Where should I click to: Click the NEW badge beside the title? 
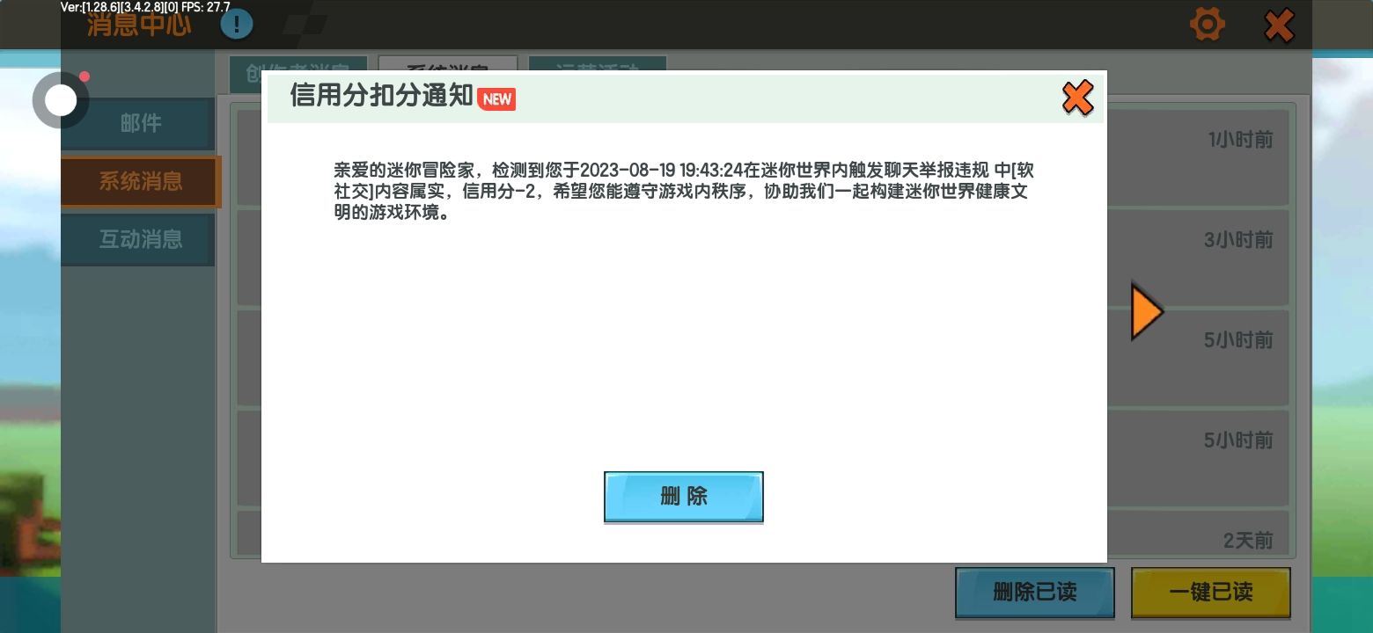(496, 99)
